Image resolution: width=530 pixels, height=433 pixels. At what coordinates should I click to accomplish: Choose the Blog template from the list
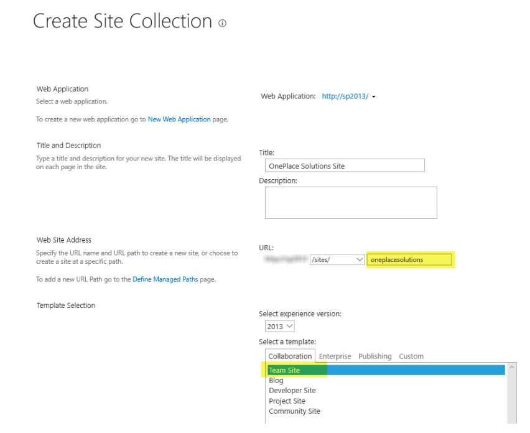point(276,380)
